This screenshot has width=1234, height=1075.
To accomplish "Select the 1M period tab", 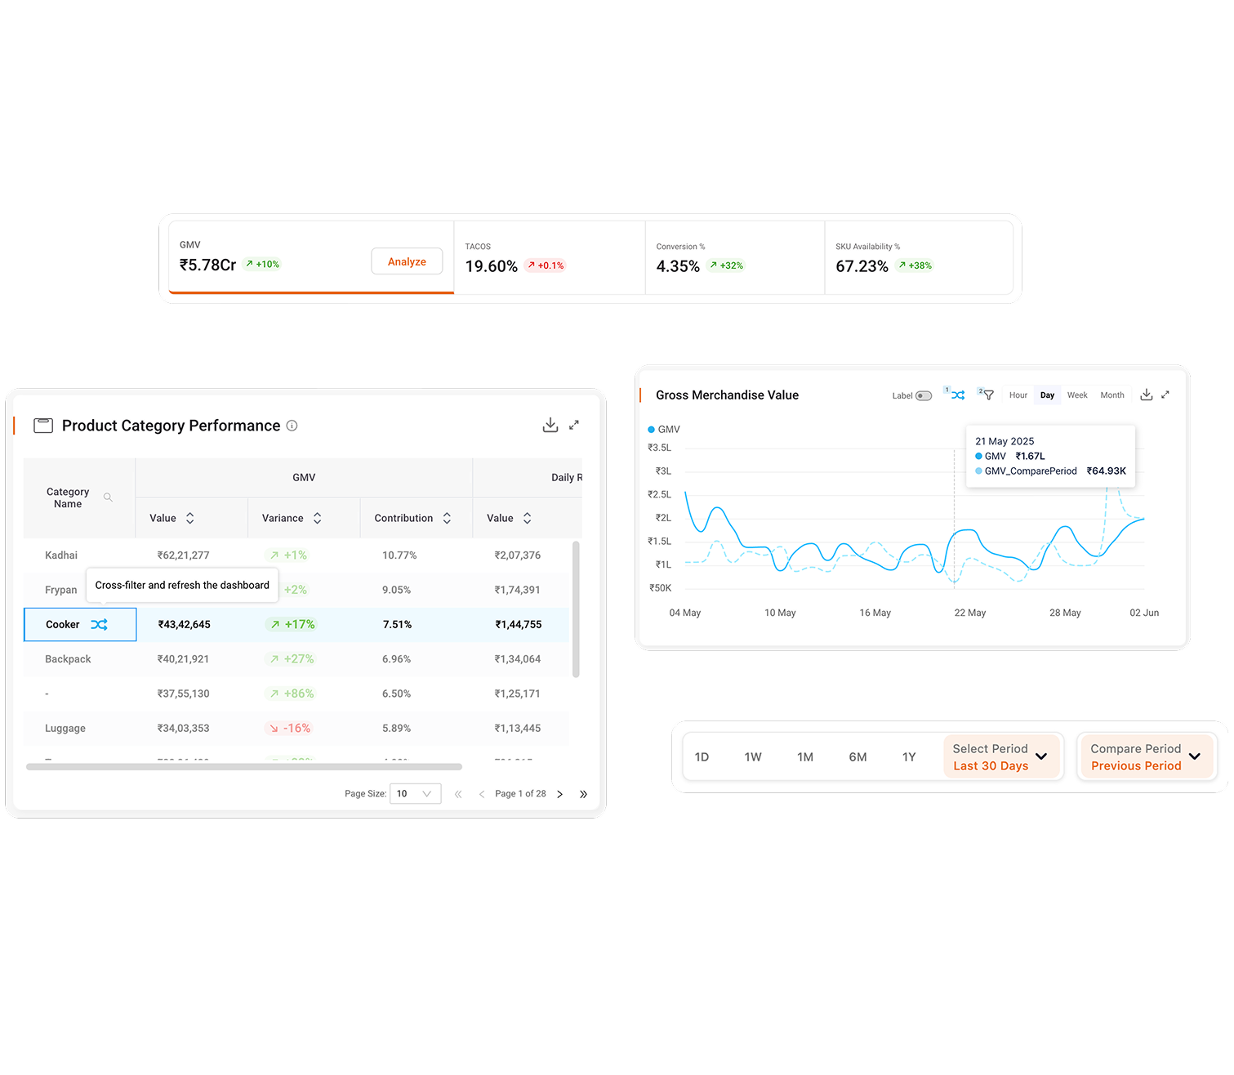I will click(805, 757).
